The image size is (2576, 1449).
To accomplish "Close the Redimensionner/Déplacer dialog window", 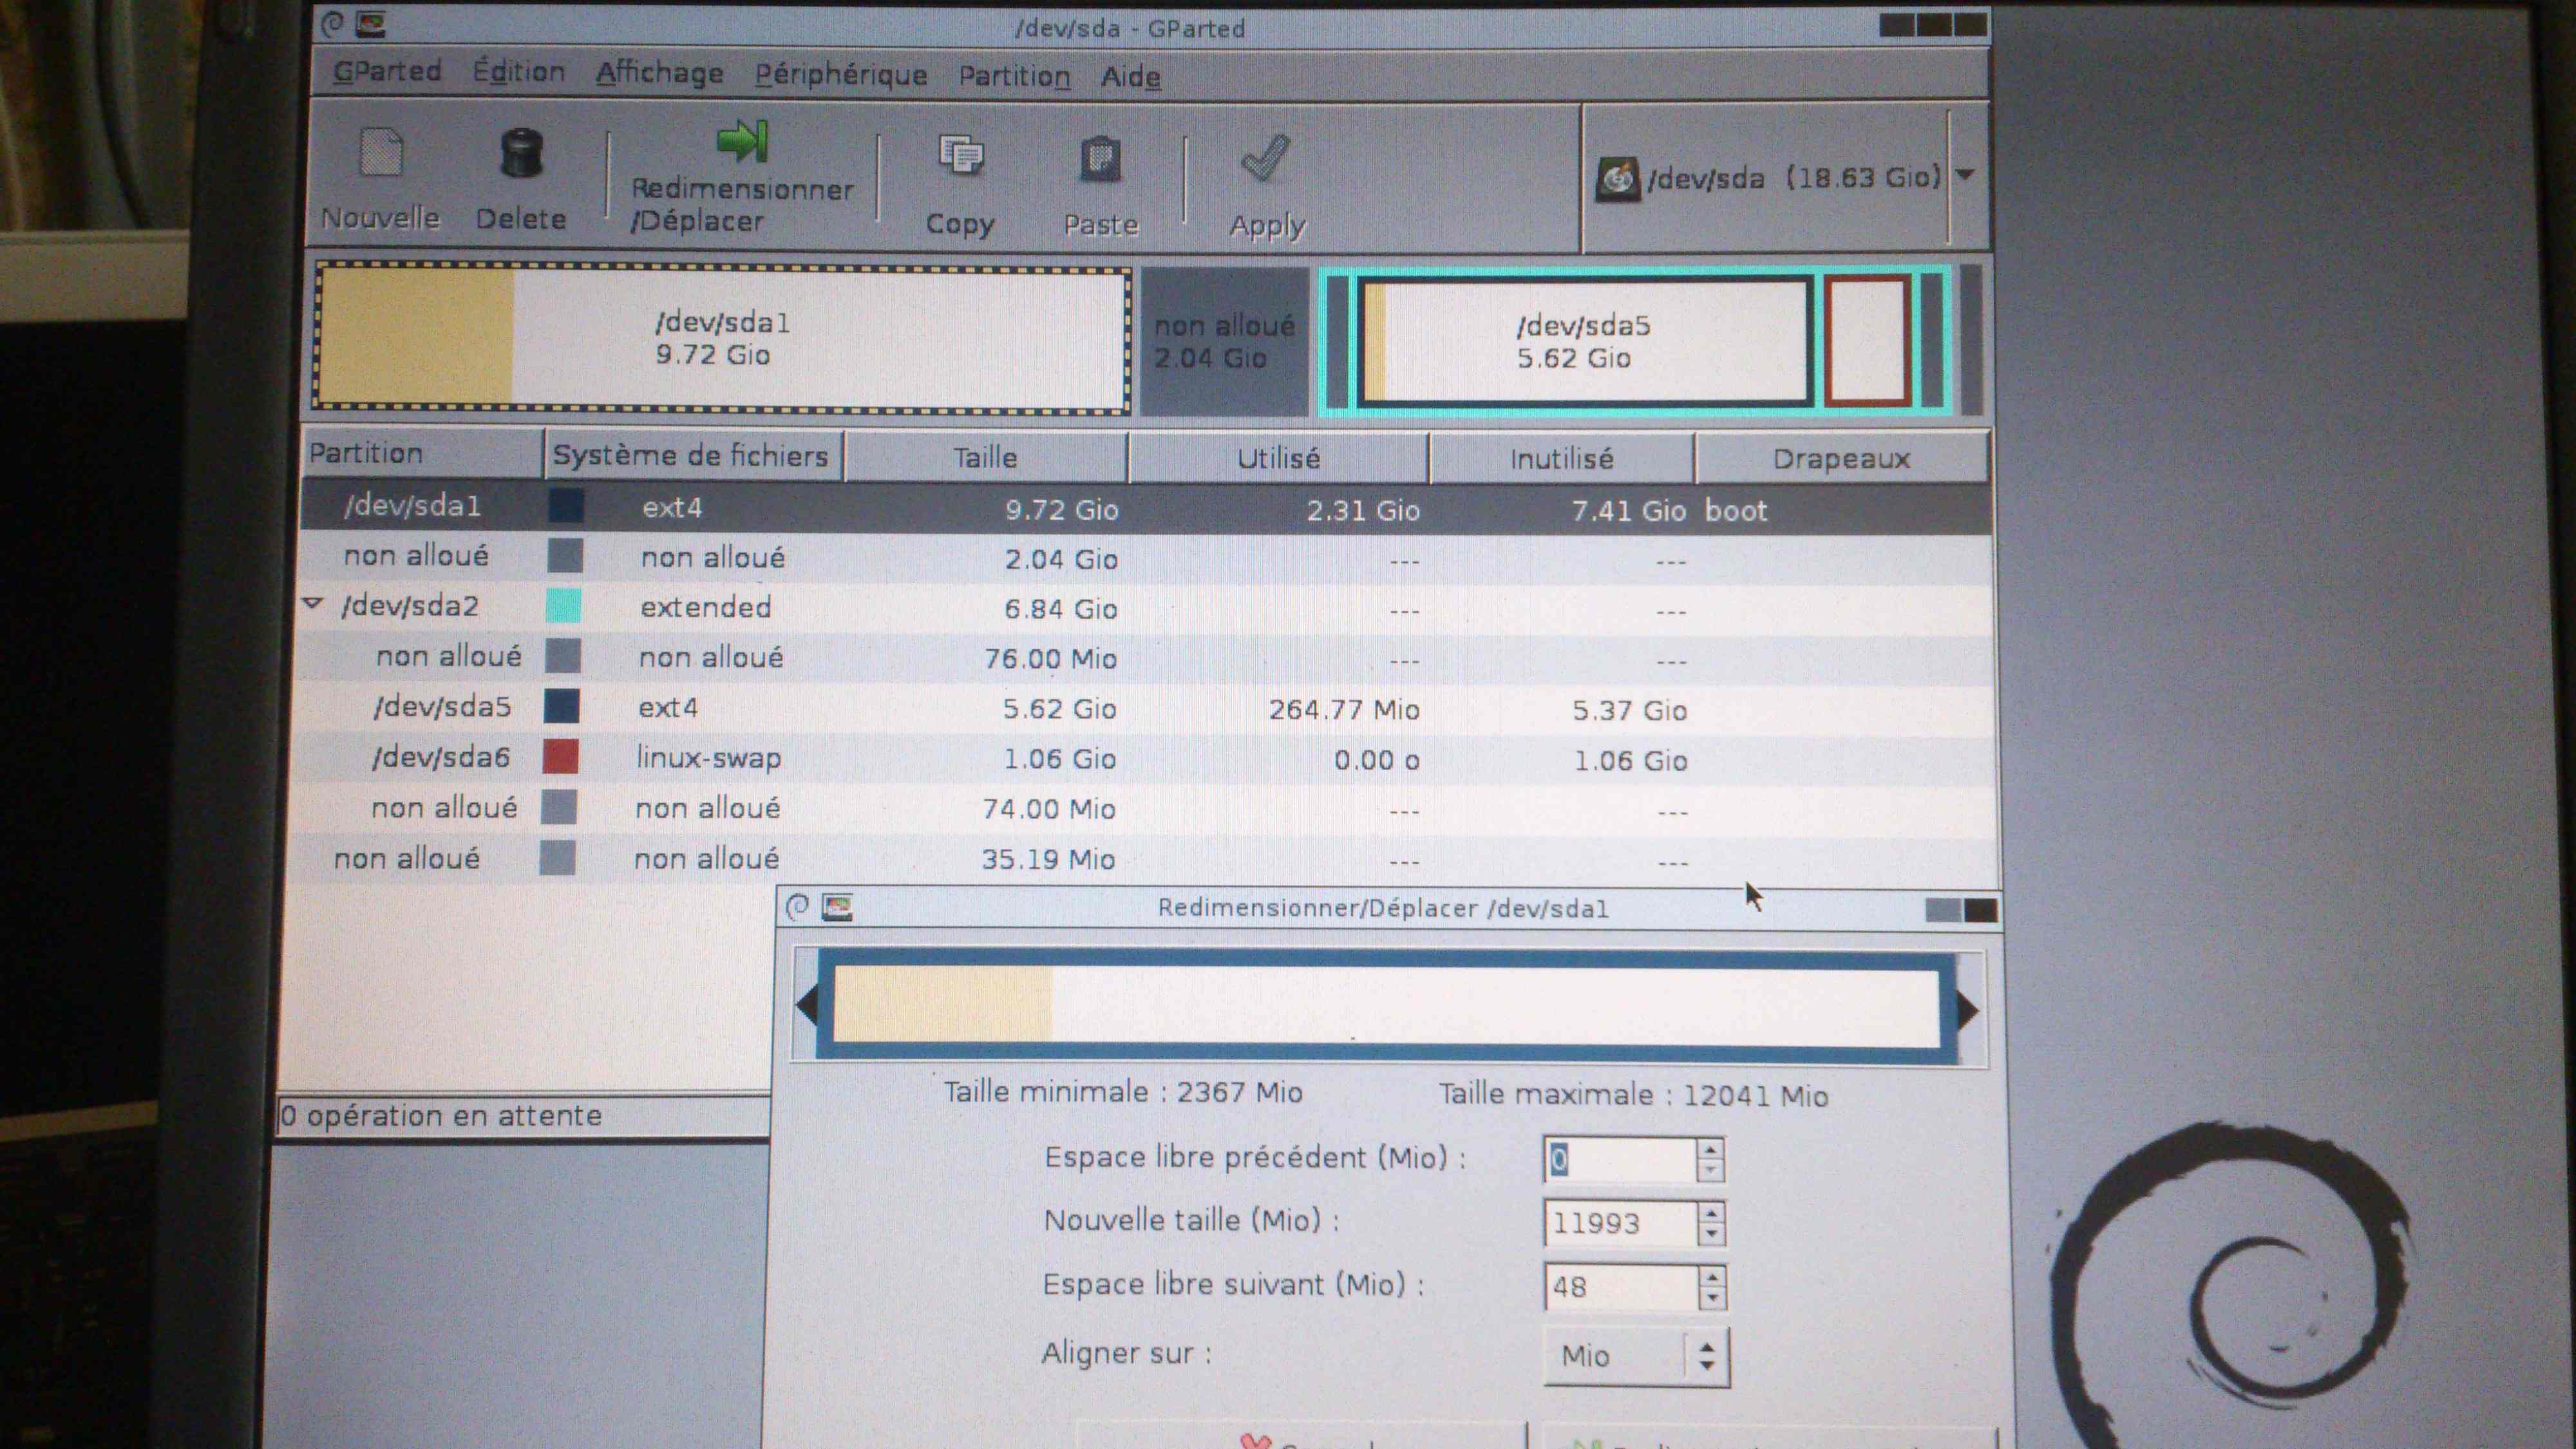I will [x=1981, y=910].
